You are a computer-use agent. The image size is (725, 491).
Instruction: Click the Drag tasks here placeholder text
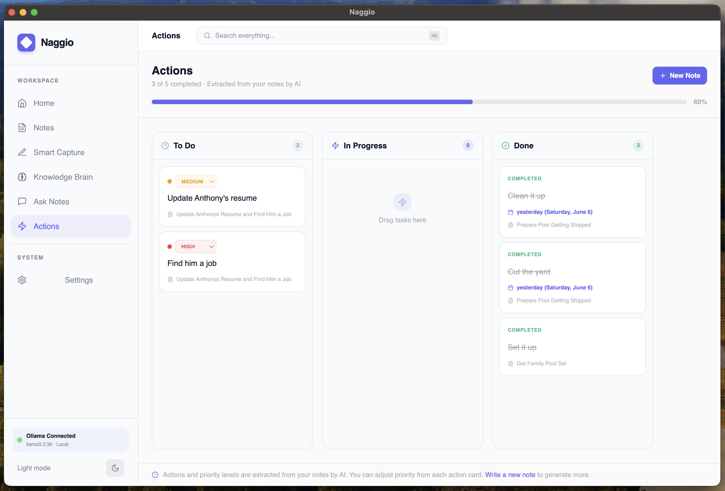coord(403,220)
